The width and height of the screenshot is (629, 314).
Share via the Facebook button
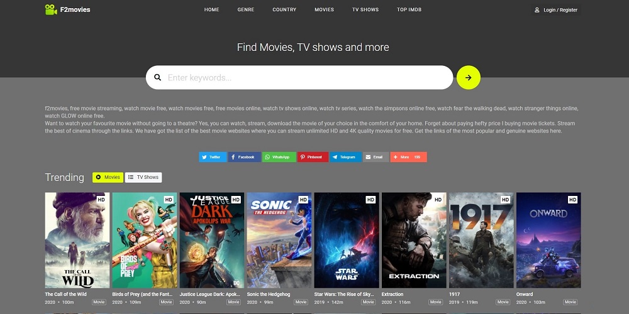[244, 157]
